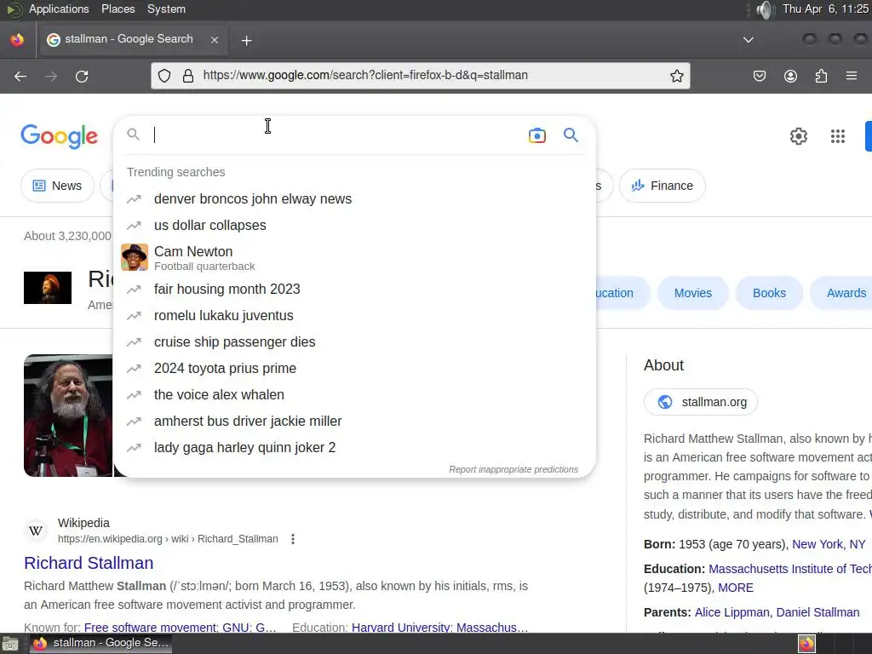Screen dimensions: 872x654
Task: Open the stallman.org website button
Action: [x=701, y=402]
